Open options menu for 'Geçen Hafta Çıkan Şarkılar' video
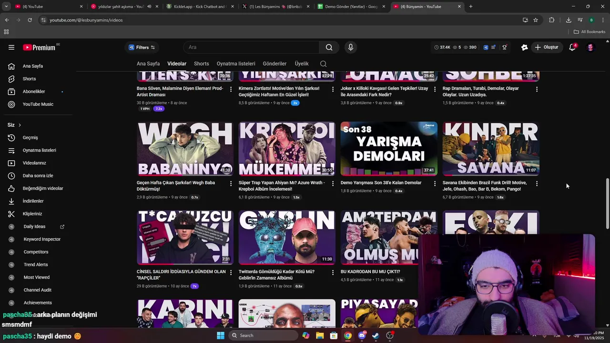This screenshot has height=343, width=610. [x=231, y=183]
